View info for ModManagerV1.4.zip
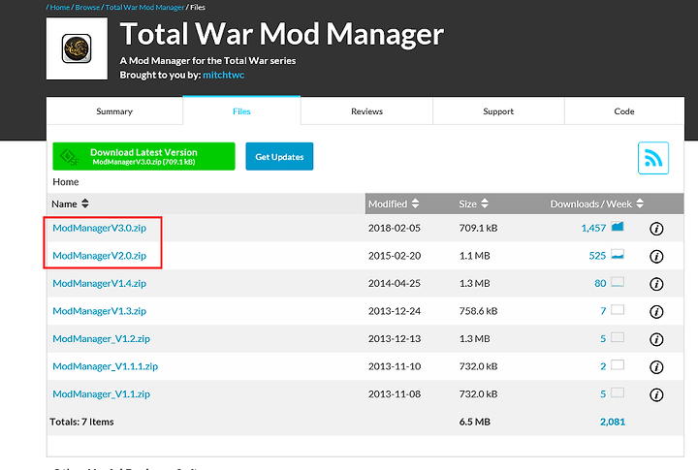 [x=656, y=284]
